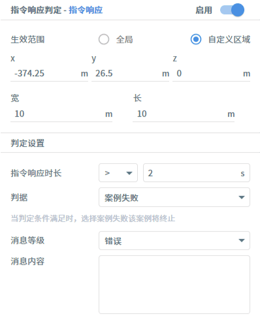Screen dimensions: 260x325
Task: Open the comparison operator dropdown
Action: [x=118, y=173]
